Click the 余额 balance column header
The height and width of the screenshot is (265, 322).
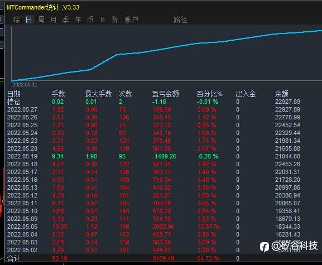click(x=282, y=94)
